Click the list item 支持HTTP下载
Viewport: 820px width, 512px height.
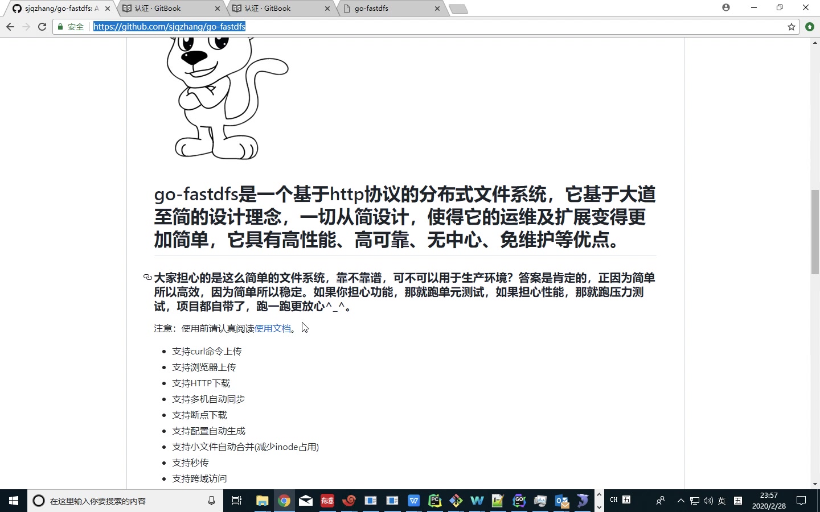tap(201, 383)
